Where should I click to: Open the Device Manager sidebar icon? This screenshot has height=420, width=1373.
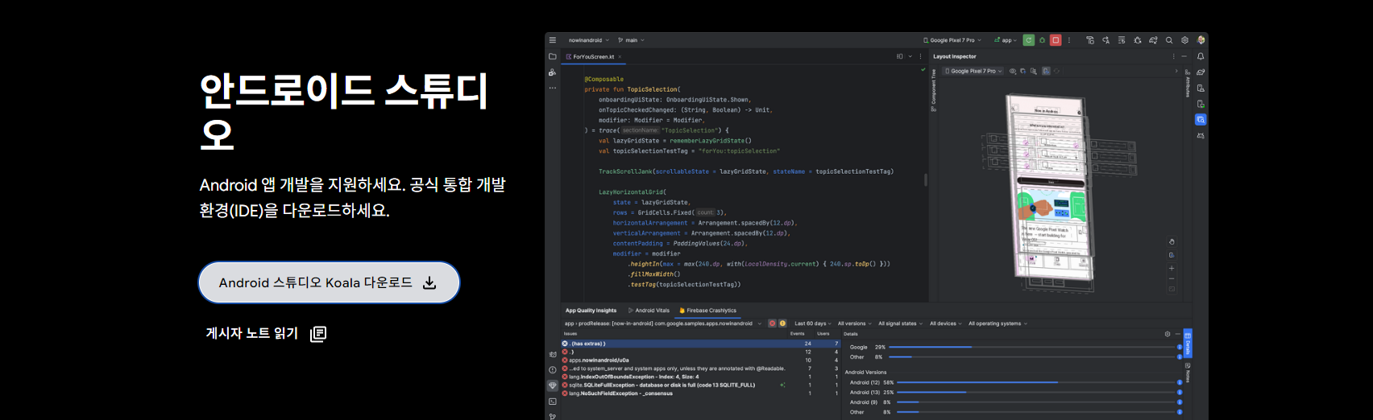(1201, 89)
